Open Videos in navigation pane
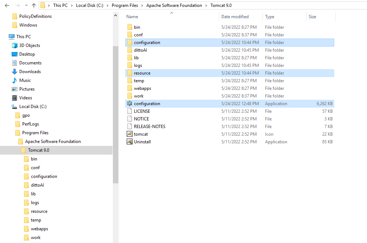Screen dimensions: 367x243 coord(25,98)
